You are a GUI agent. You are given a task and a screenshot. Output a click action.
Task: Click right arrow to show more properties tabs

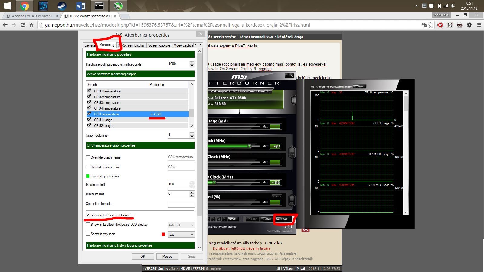click(200, 45)
